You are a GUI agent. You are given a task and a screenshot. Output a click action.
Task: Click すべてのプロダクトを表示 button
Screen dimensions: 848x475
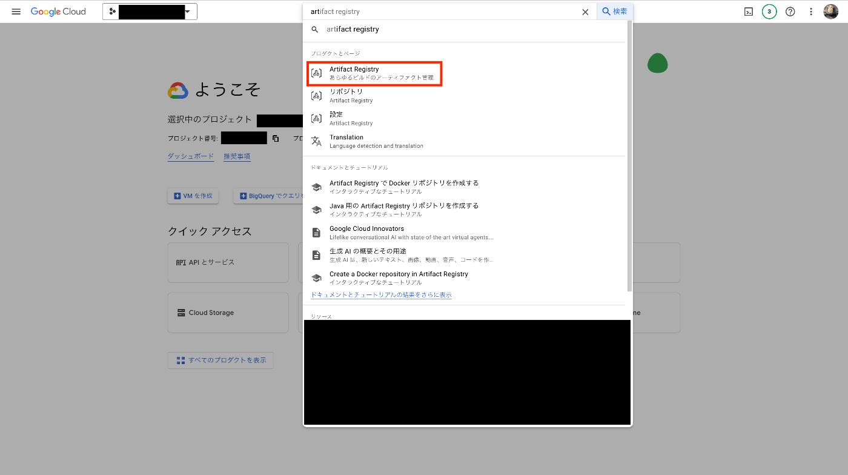pos(221,360)
